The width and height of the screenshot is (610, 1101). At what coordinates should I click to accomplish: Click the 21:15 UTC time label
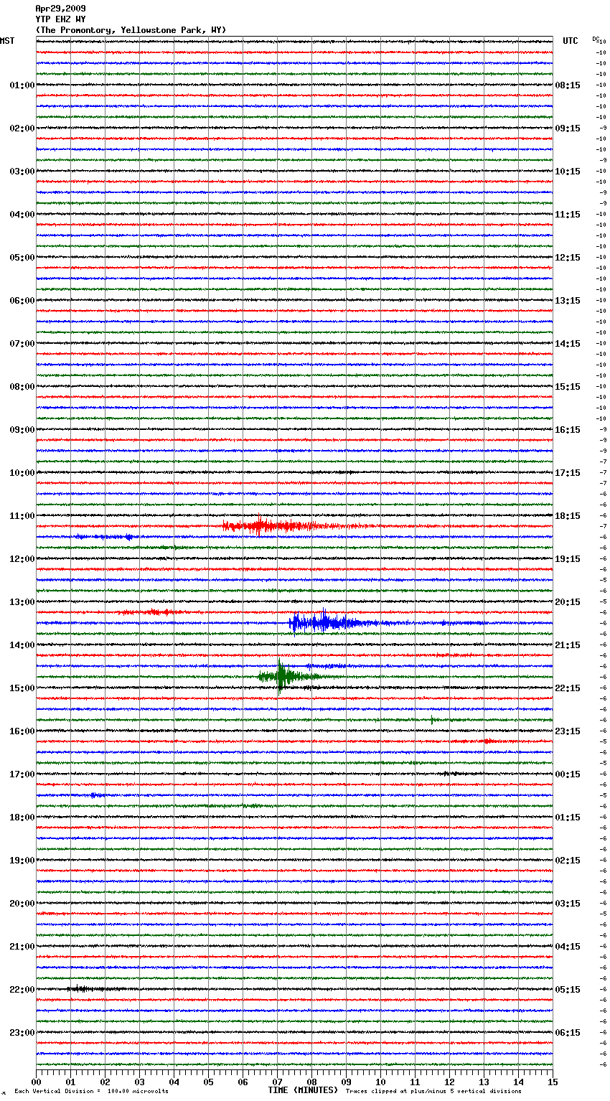pos(568,645)
